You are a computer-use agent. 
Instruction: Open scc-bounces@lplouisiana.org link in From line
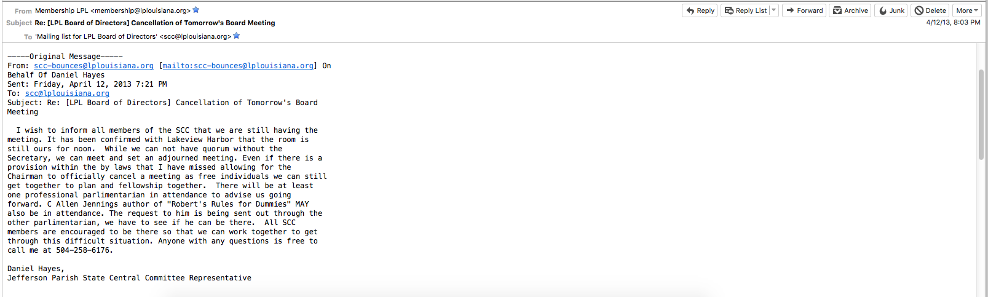point(93,66)
